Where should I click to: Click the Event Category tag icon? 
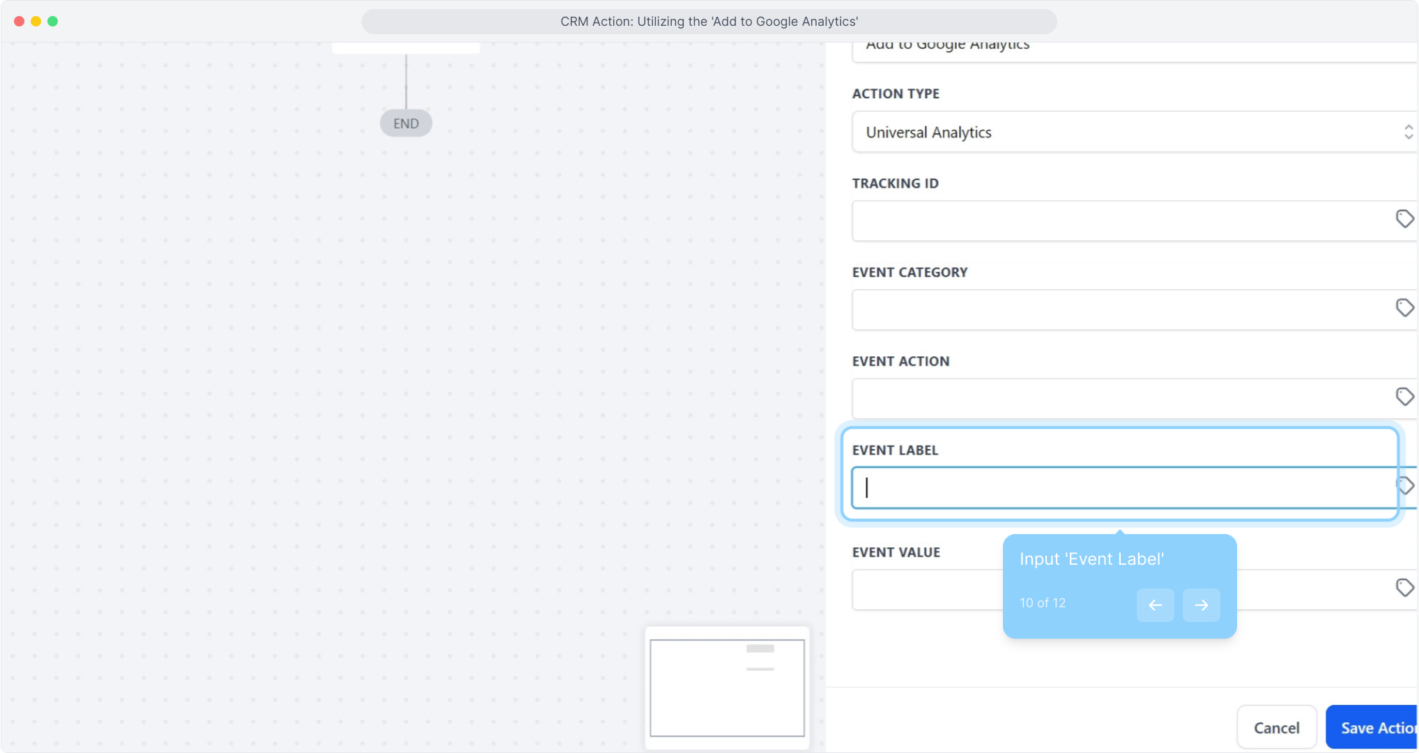coord(1404,307)
